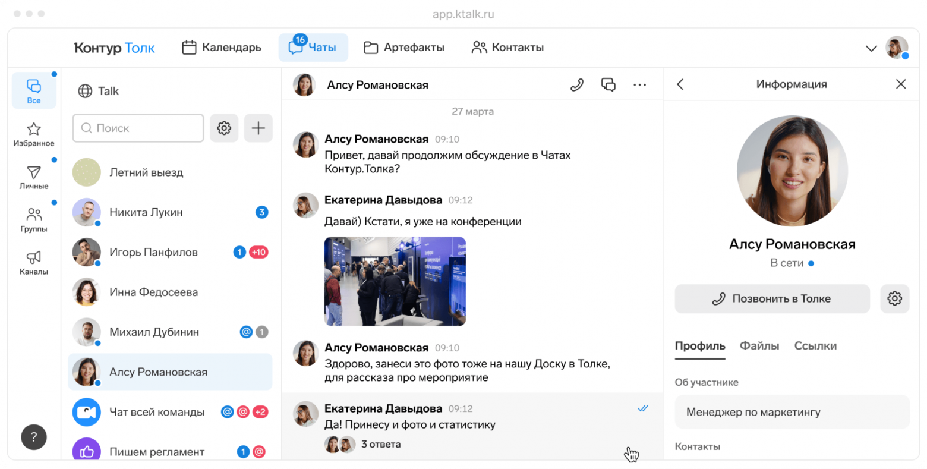Select the Алсу Романовская chat row

171,372
